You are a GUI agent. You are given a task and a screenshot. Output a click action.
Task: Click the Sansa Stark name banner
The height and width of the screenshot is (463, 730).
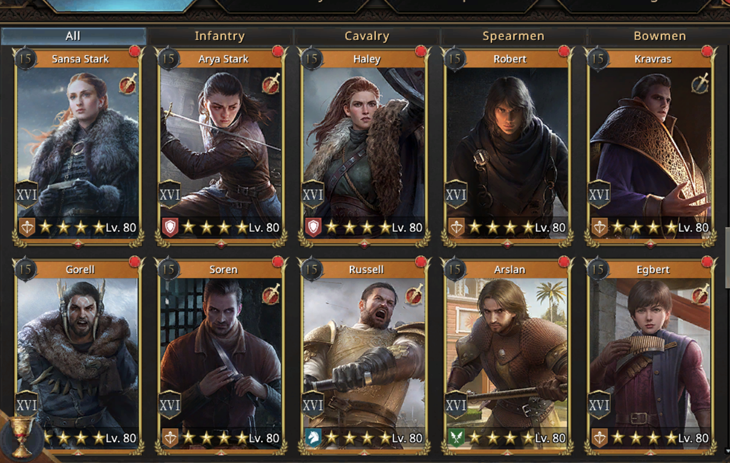point(80,59)
